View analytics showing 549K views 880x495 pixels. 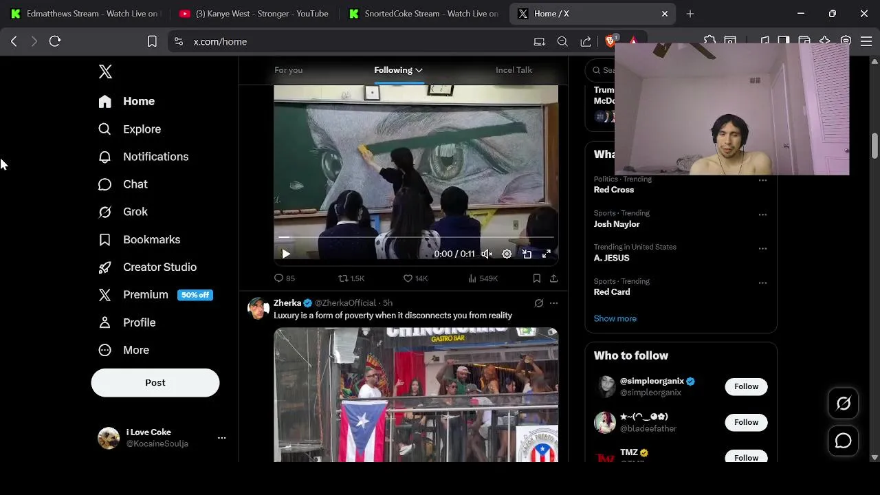[x=483, y=278]
